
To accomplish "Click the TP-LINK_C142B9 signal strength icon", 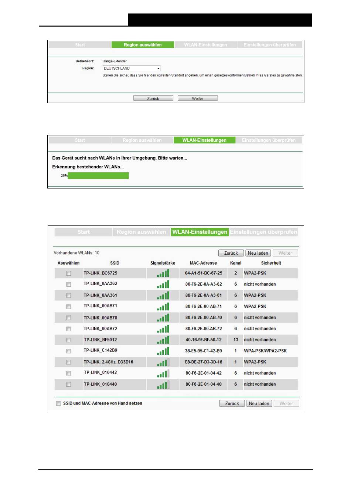I will pyautogui.click(x=163, y=351).
